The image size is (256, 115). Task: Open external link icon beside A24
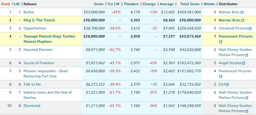(x=227, y=84)
